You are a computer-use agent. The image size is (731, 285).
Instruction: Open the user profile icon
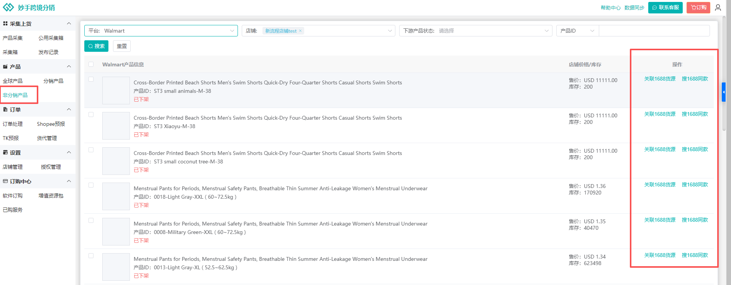[718, 8]
